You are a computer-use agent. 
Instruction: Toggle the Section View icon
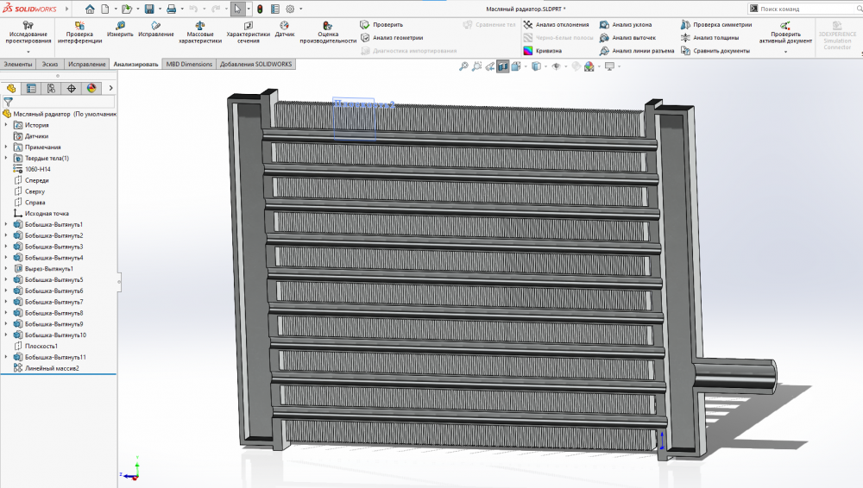[x=502, y=66]
